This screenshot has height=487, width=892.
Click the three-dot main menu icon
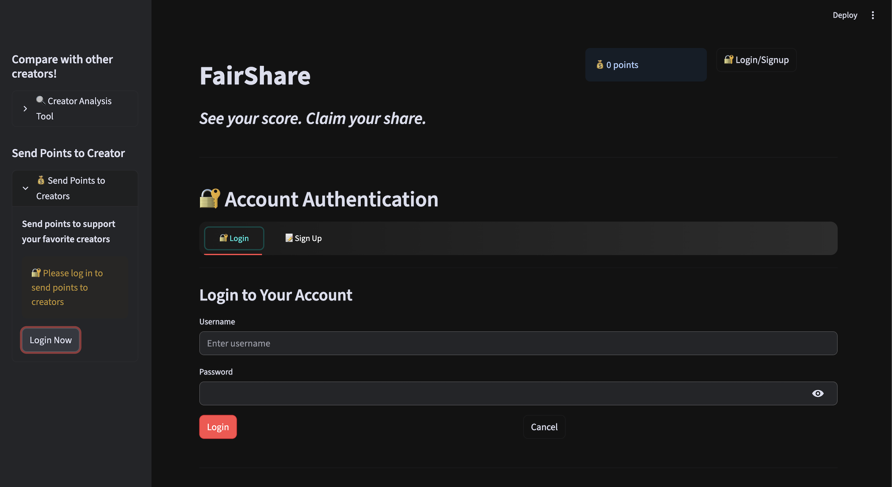click(x=873, y=15)
